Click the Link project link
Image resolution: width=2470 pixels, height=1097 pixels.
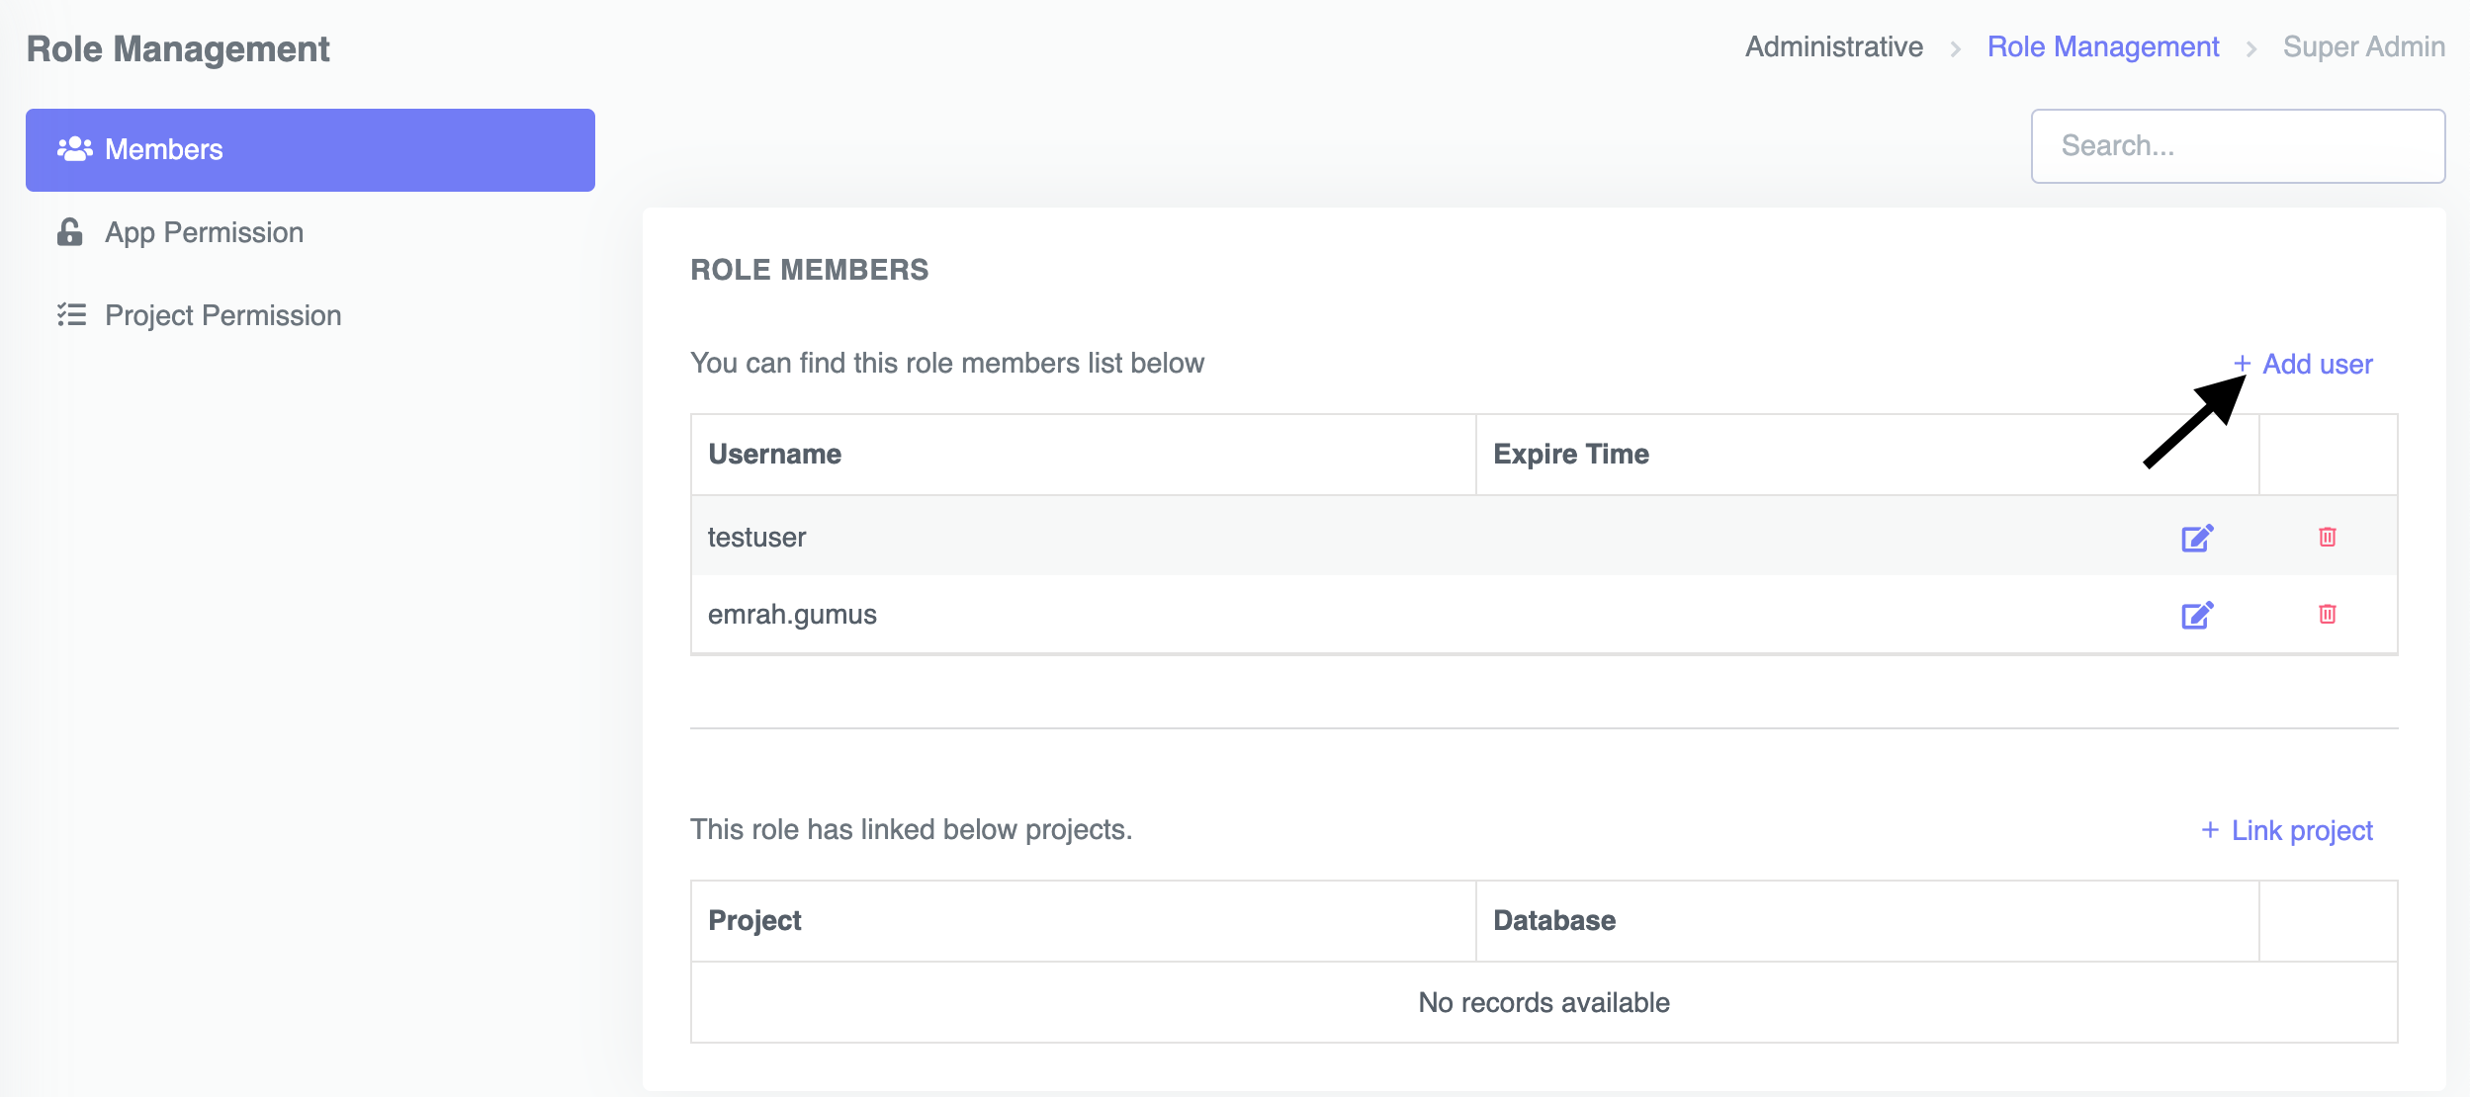point(2301,830)
